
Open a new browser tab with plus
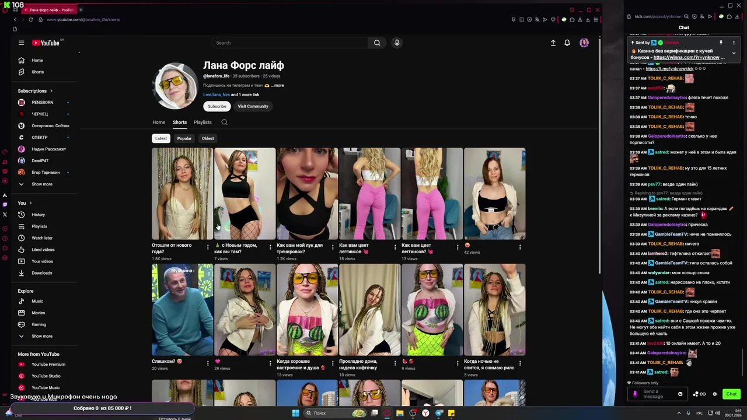click(x=81, y=10)
